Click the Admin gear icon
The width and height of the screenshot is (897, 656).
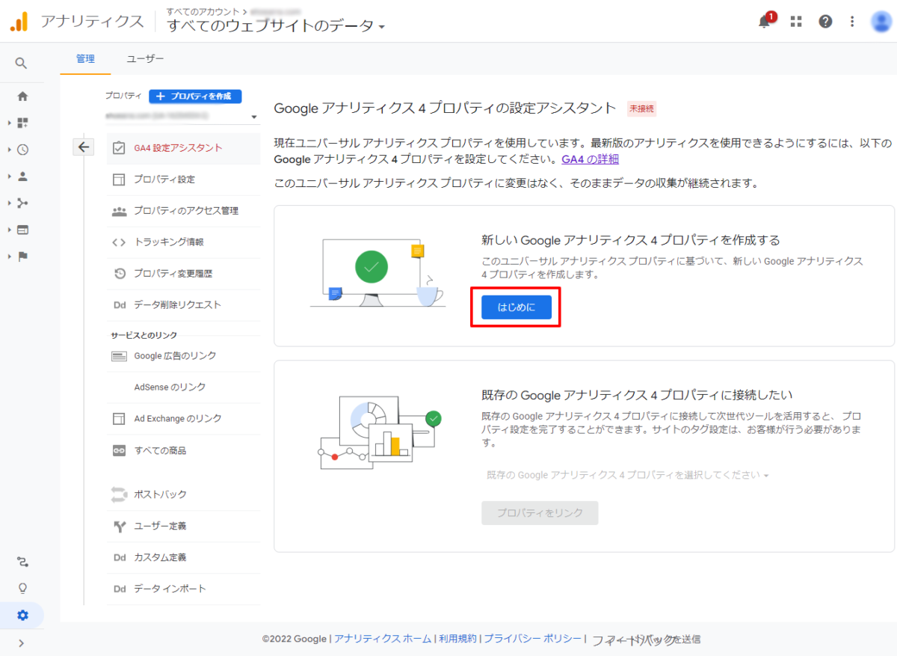22,616
